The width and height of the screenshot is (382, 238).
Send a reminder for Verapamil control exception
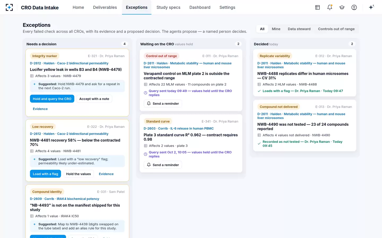click(x=163, y=103)
